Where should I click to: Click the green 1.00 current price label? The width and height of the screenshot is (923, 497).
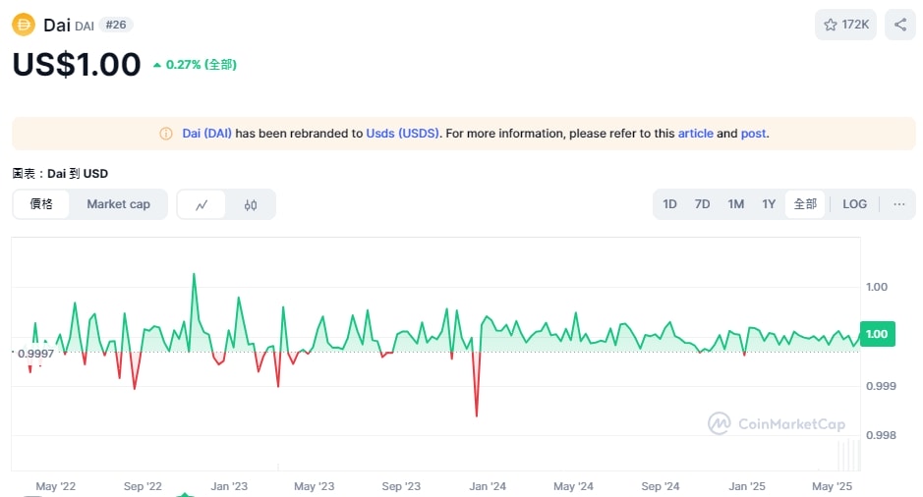877,334
